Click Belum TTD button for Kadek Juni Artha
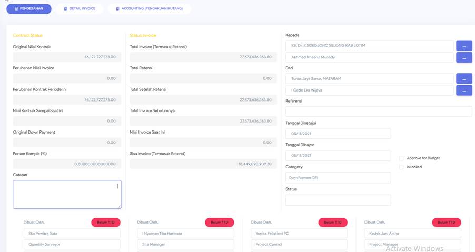Screen dimensions: 475x252 coord(446,223)
